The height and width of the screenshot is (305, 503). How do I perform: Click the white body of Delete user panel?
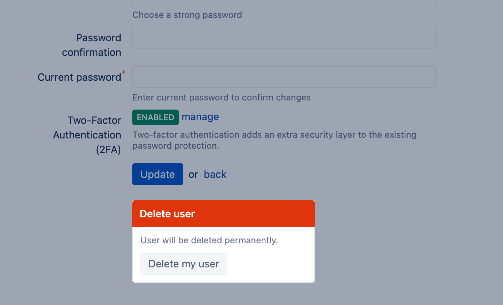223,255
